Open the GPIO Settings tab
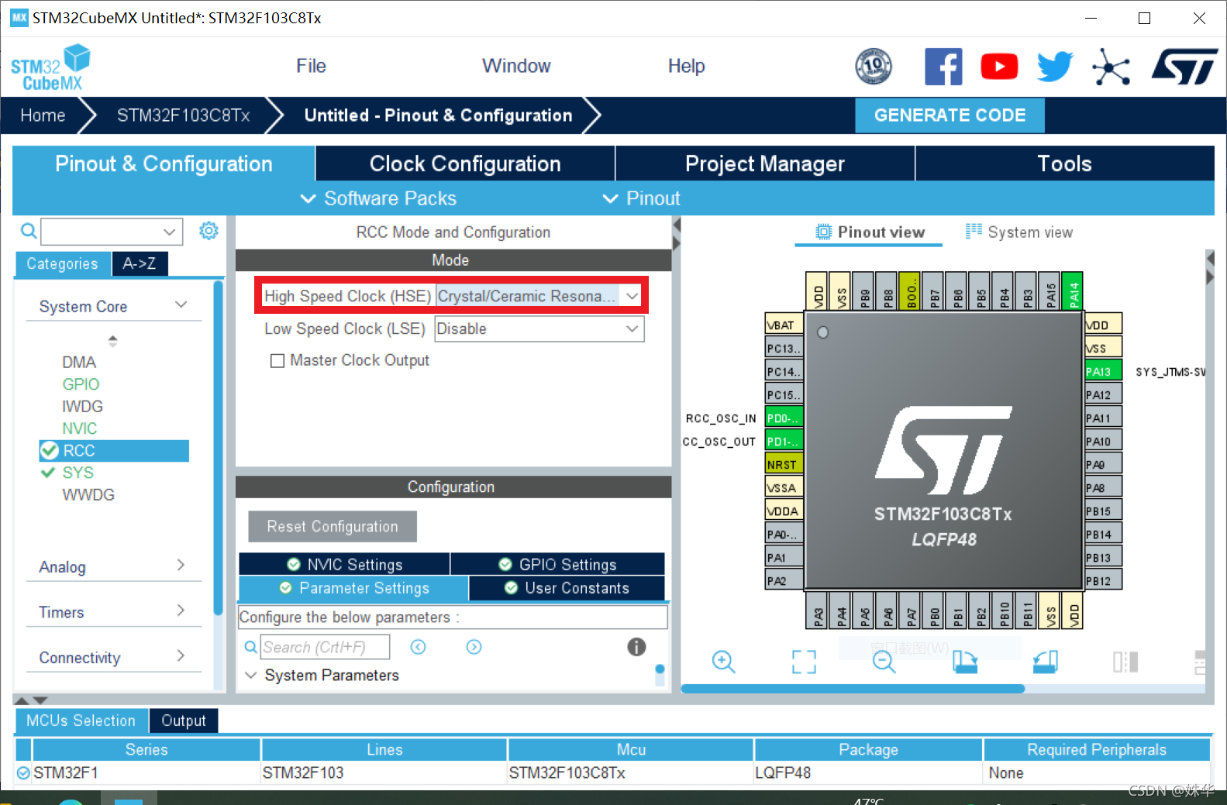The height and width of the screenshot is (805, 1227). click(558, 564)
